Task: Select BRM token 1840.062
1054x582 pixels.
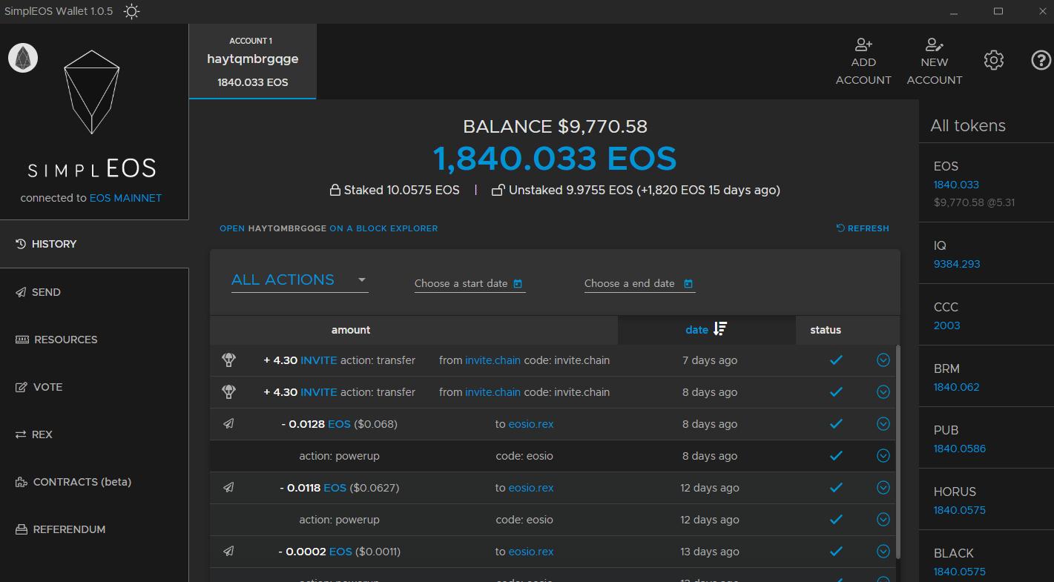Action: [x=987, y=377]
